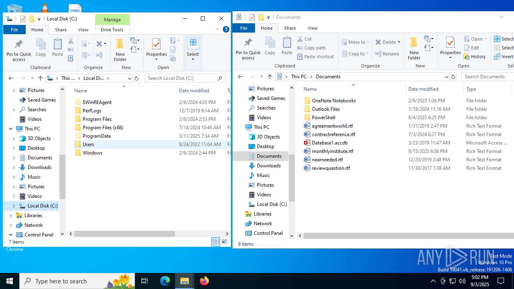Open Delete dropdown arrow in Local Disk ribbon
The height and width of the screenshot is (289, 514).
(x=105, y=44)
